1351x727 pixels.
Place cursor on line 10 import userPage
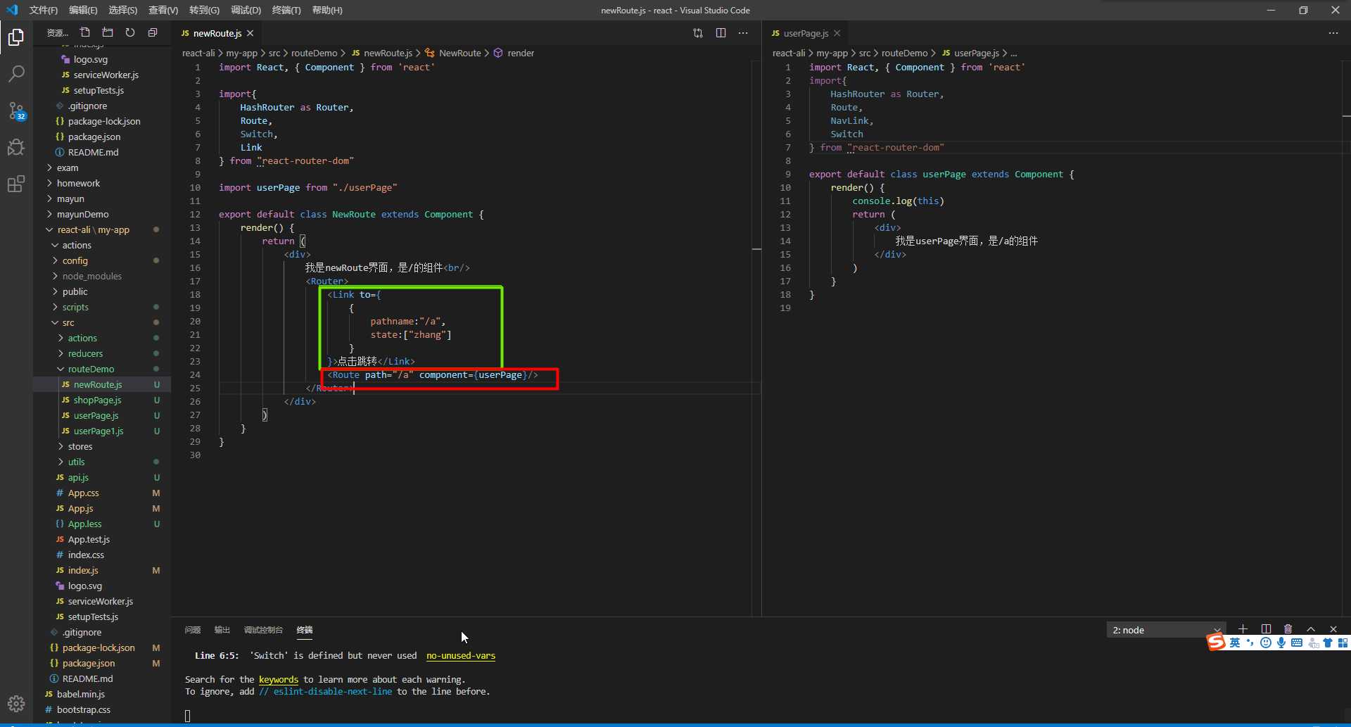tap(307, 187)
